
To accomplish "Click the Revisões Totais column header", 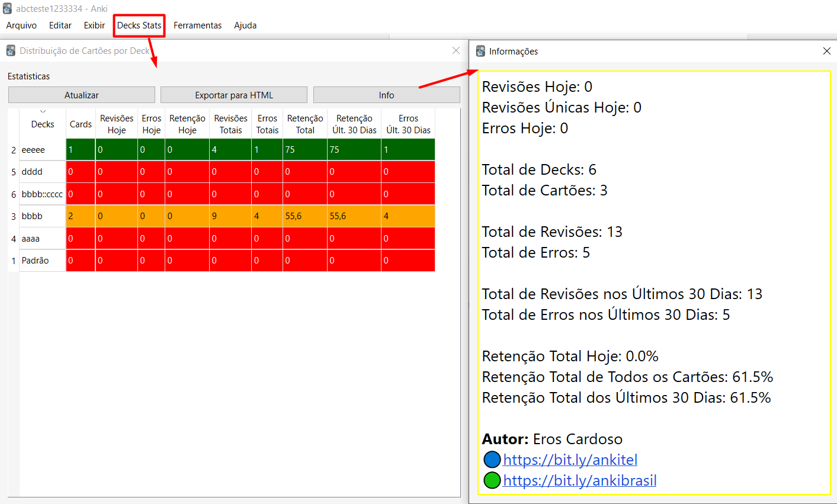I will click(230, 124).
